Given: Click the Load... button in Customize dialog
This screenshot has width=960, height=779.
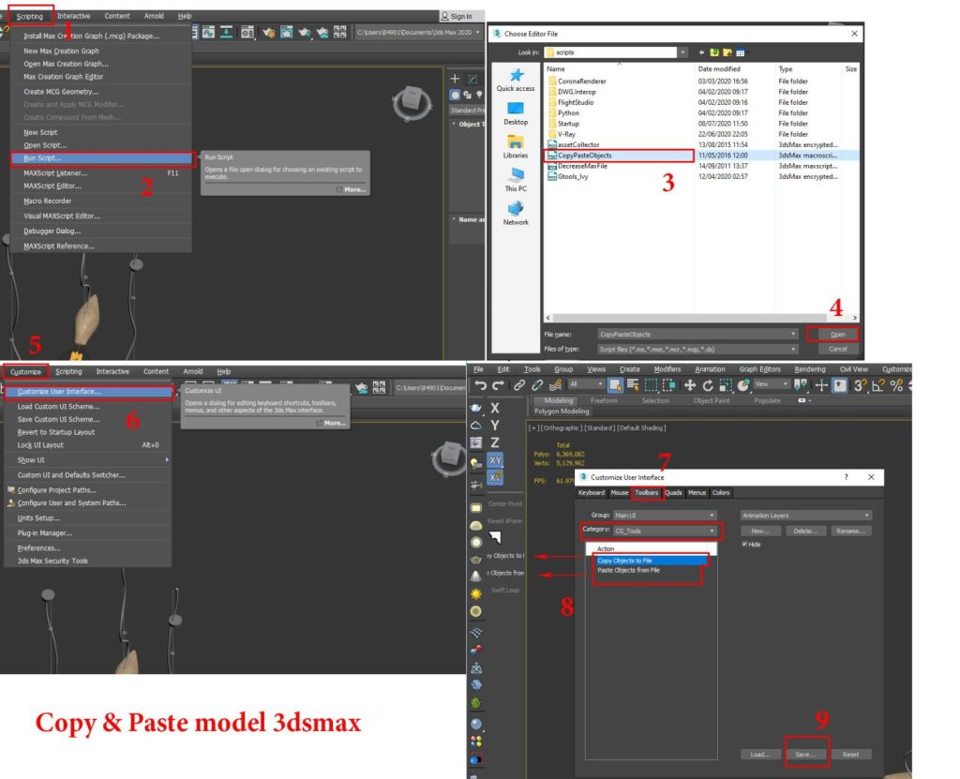Looking at the screenshot, I should point(759,754).
